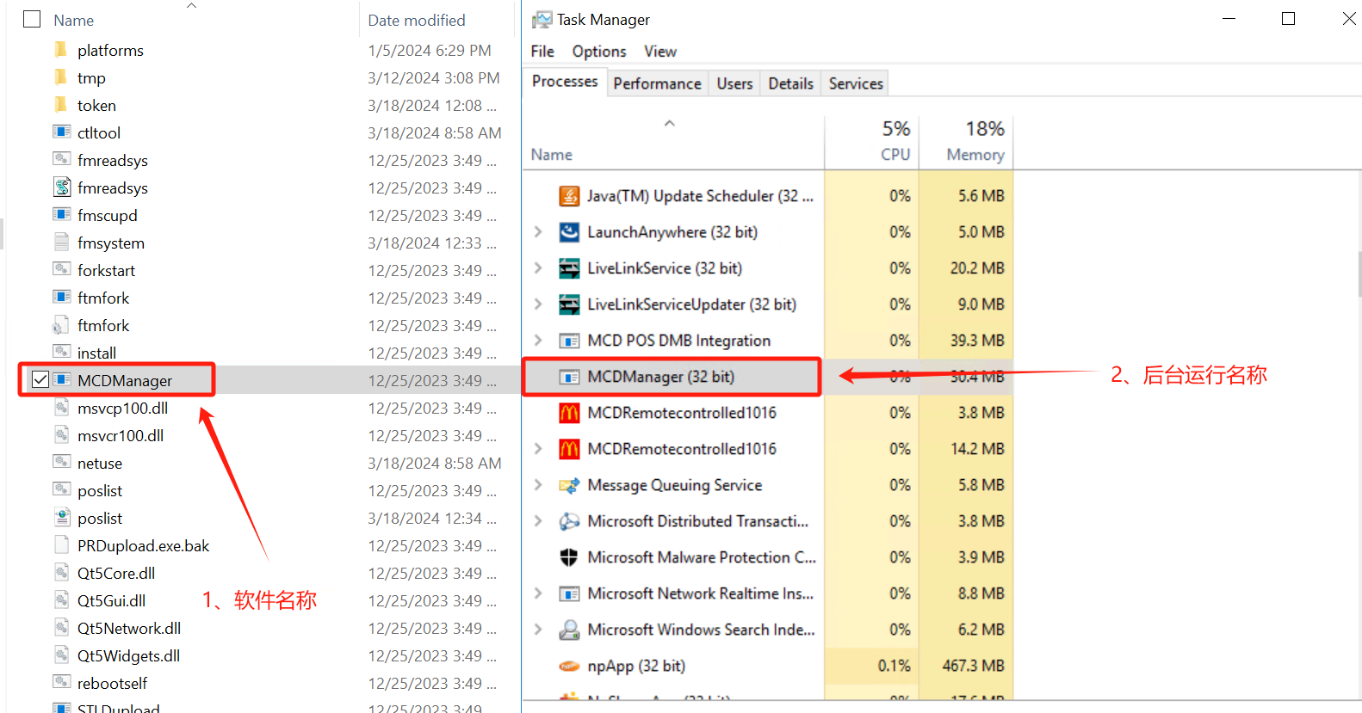Expand the MCD POS DMB Integration process
The height and width of the screenshot is (713, 1362).
coord(538,341)
